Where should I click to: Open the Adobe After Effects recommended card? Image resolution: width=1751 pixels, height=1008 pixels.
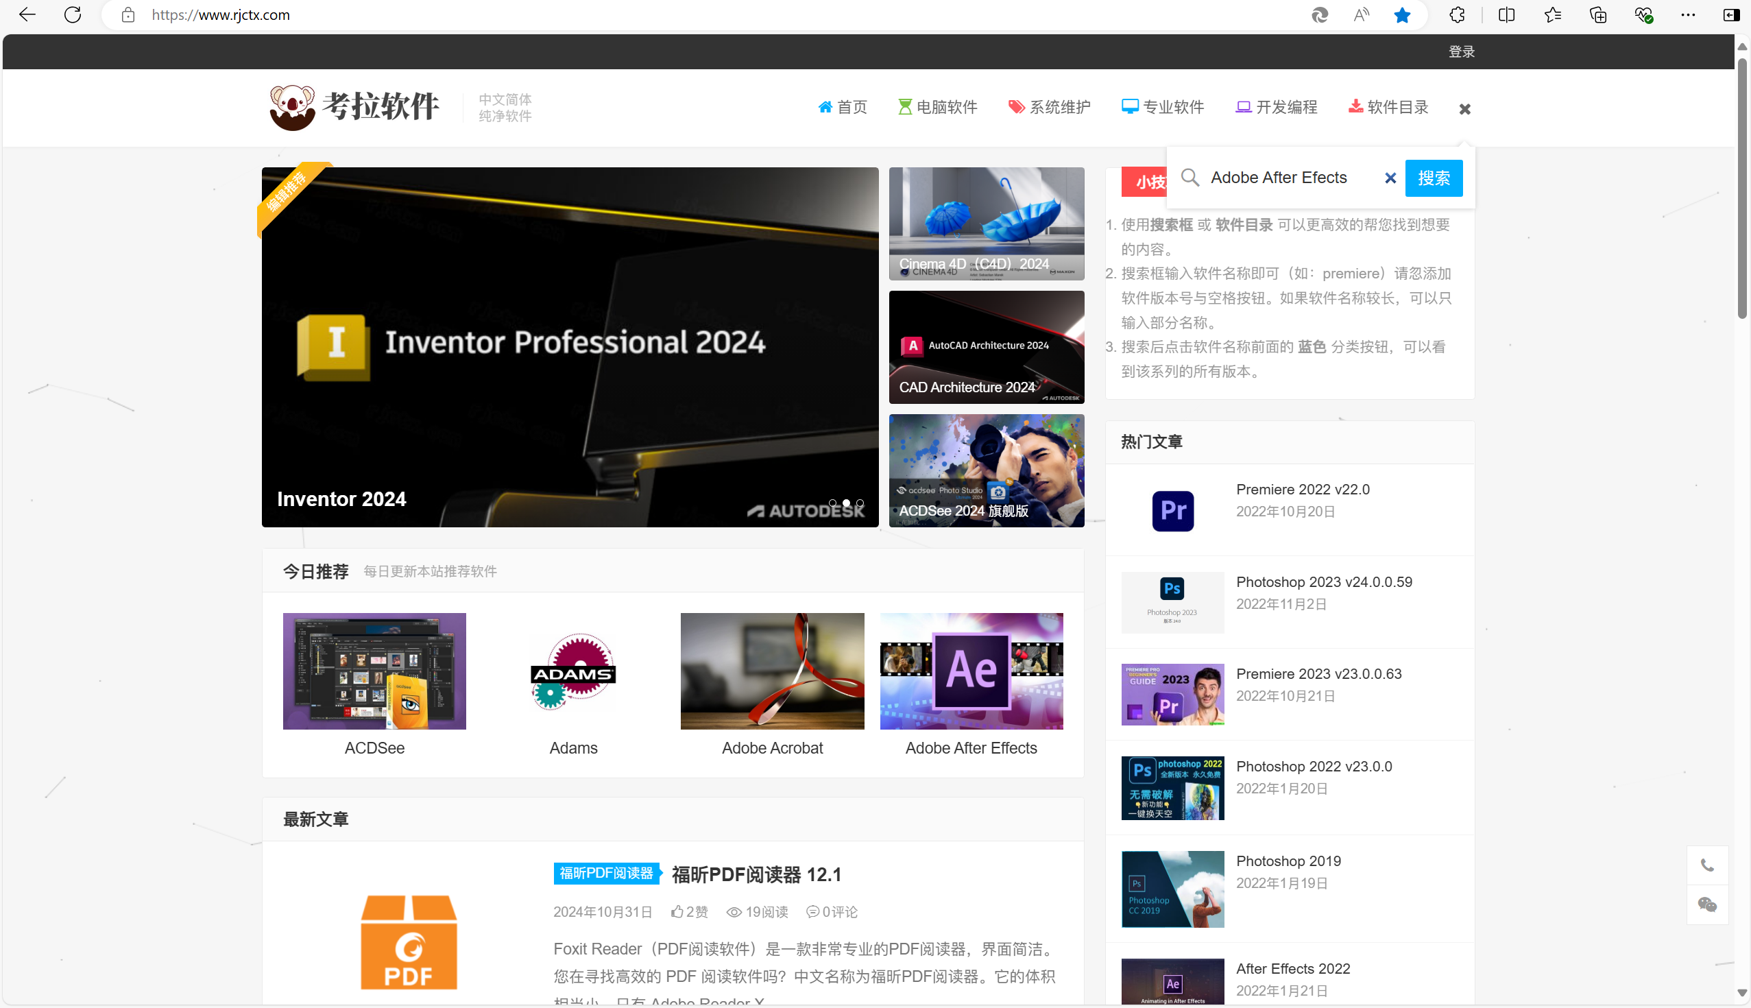pos(971,685)
